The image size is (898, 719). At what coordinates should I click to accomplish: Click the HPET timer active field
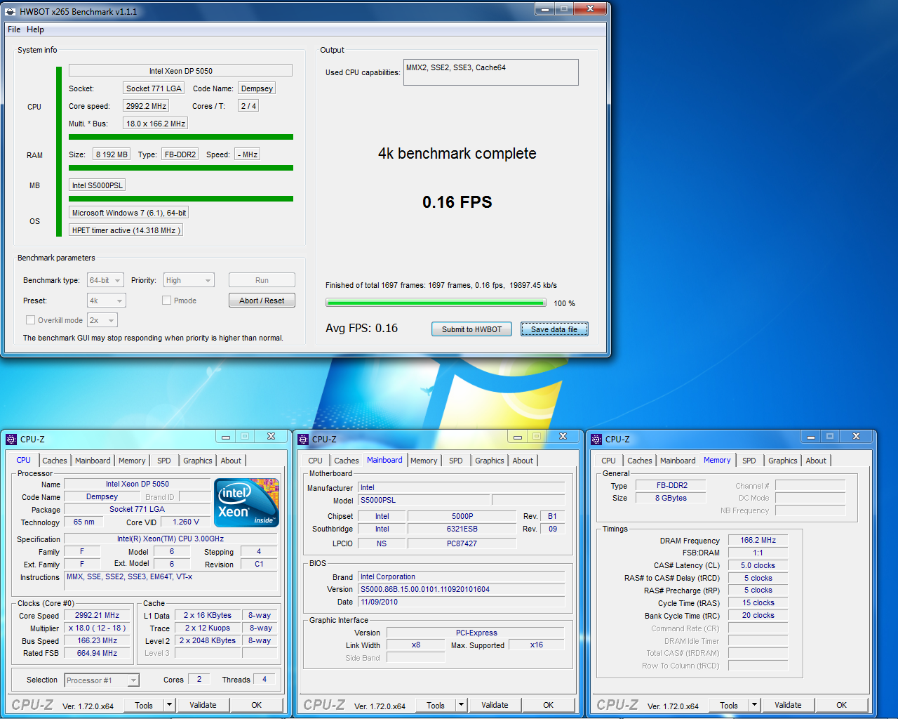click(x=126, y=230)
